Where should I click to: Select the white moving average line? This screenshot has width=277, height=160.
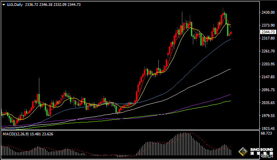coord(196,83)
